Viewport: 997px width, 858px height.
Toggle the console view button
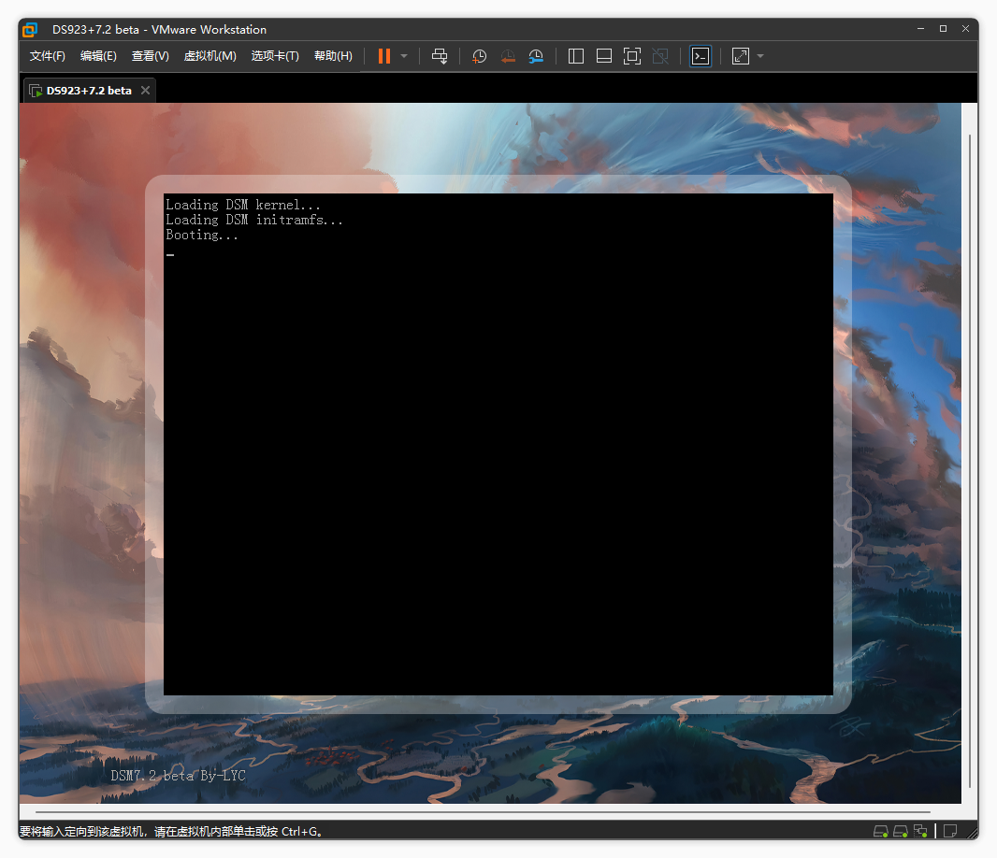coord(700,56)
